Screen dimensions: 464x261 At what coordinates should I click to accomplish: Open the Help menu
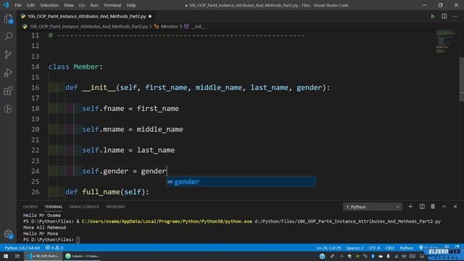point(131,5)
